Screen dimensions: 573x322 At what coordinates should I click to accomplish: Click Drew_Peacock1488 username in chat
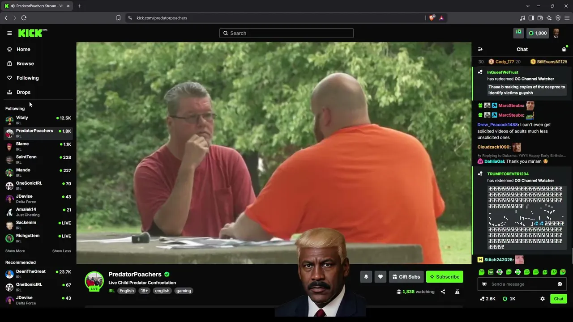coord(497,125)
